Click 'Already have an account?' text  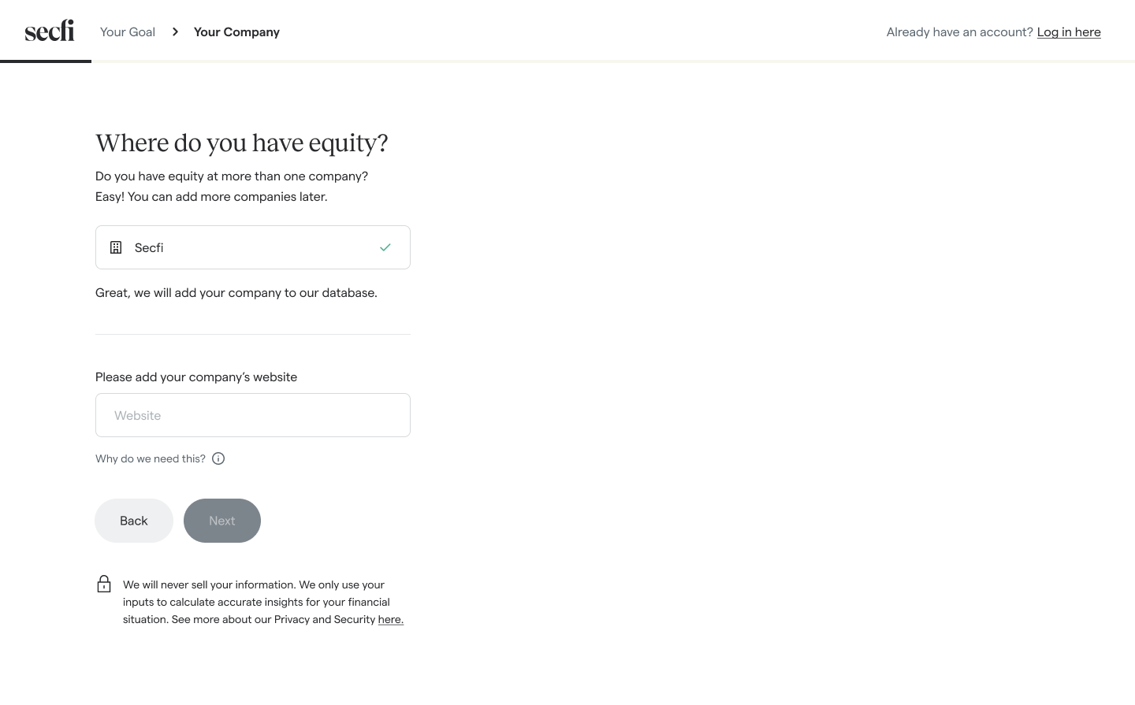tap(958, 32)
